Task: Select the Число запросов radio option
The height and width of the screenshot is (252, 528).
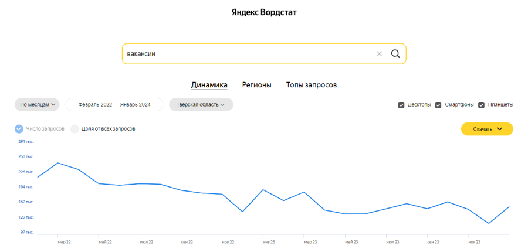Action: pos(19,129)
